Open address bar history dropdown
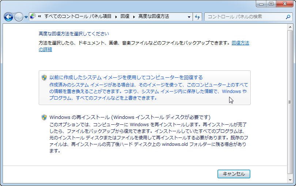This screenshot has width=296, height=186. 189,17
